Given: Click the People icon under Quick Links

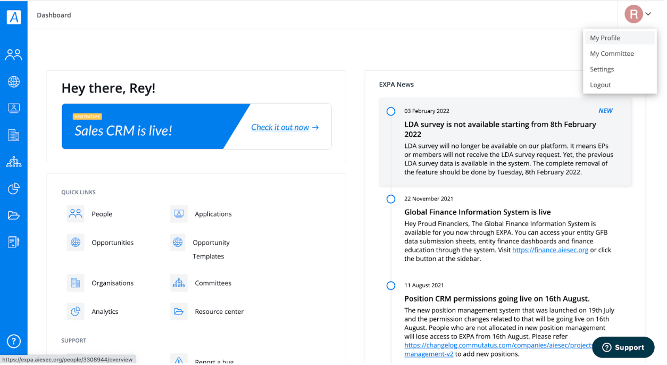Looking at the screenshot, I should 76,214.
